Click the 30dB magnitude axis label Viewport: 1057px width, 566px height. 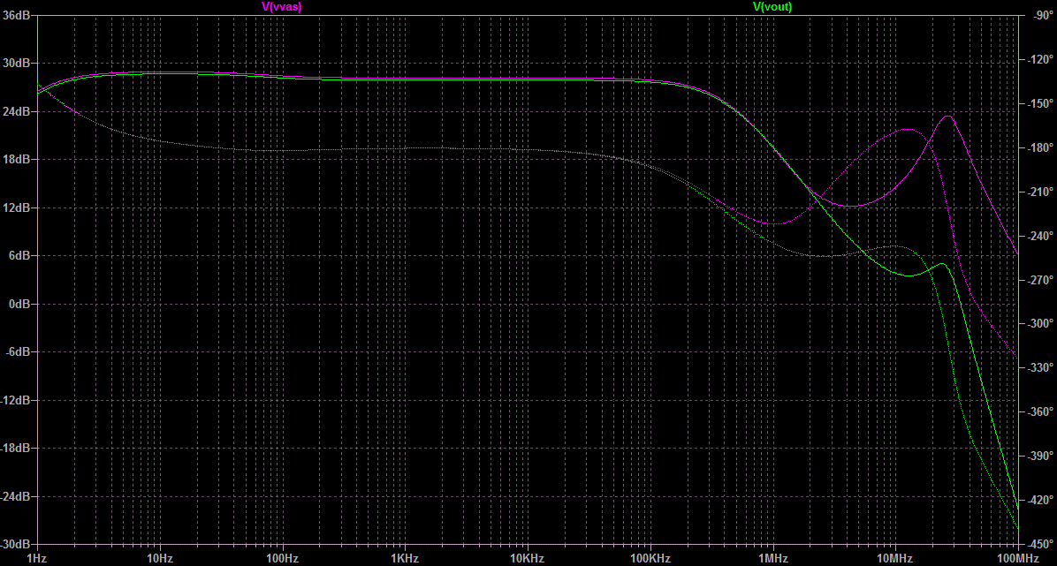coord(16,63)
